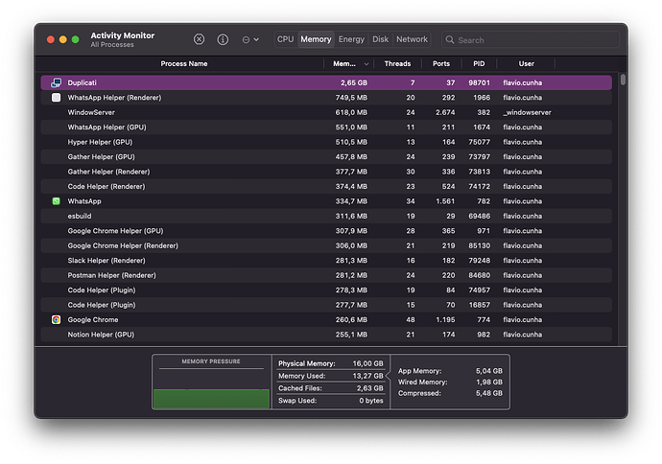This screenshot has width=662, height=464.
Task: Open the ellipsis action dropdown in toolbar
Action: [250, 39]
